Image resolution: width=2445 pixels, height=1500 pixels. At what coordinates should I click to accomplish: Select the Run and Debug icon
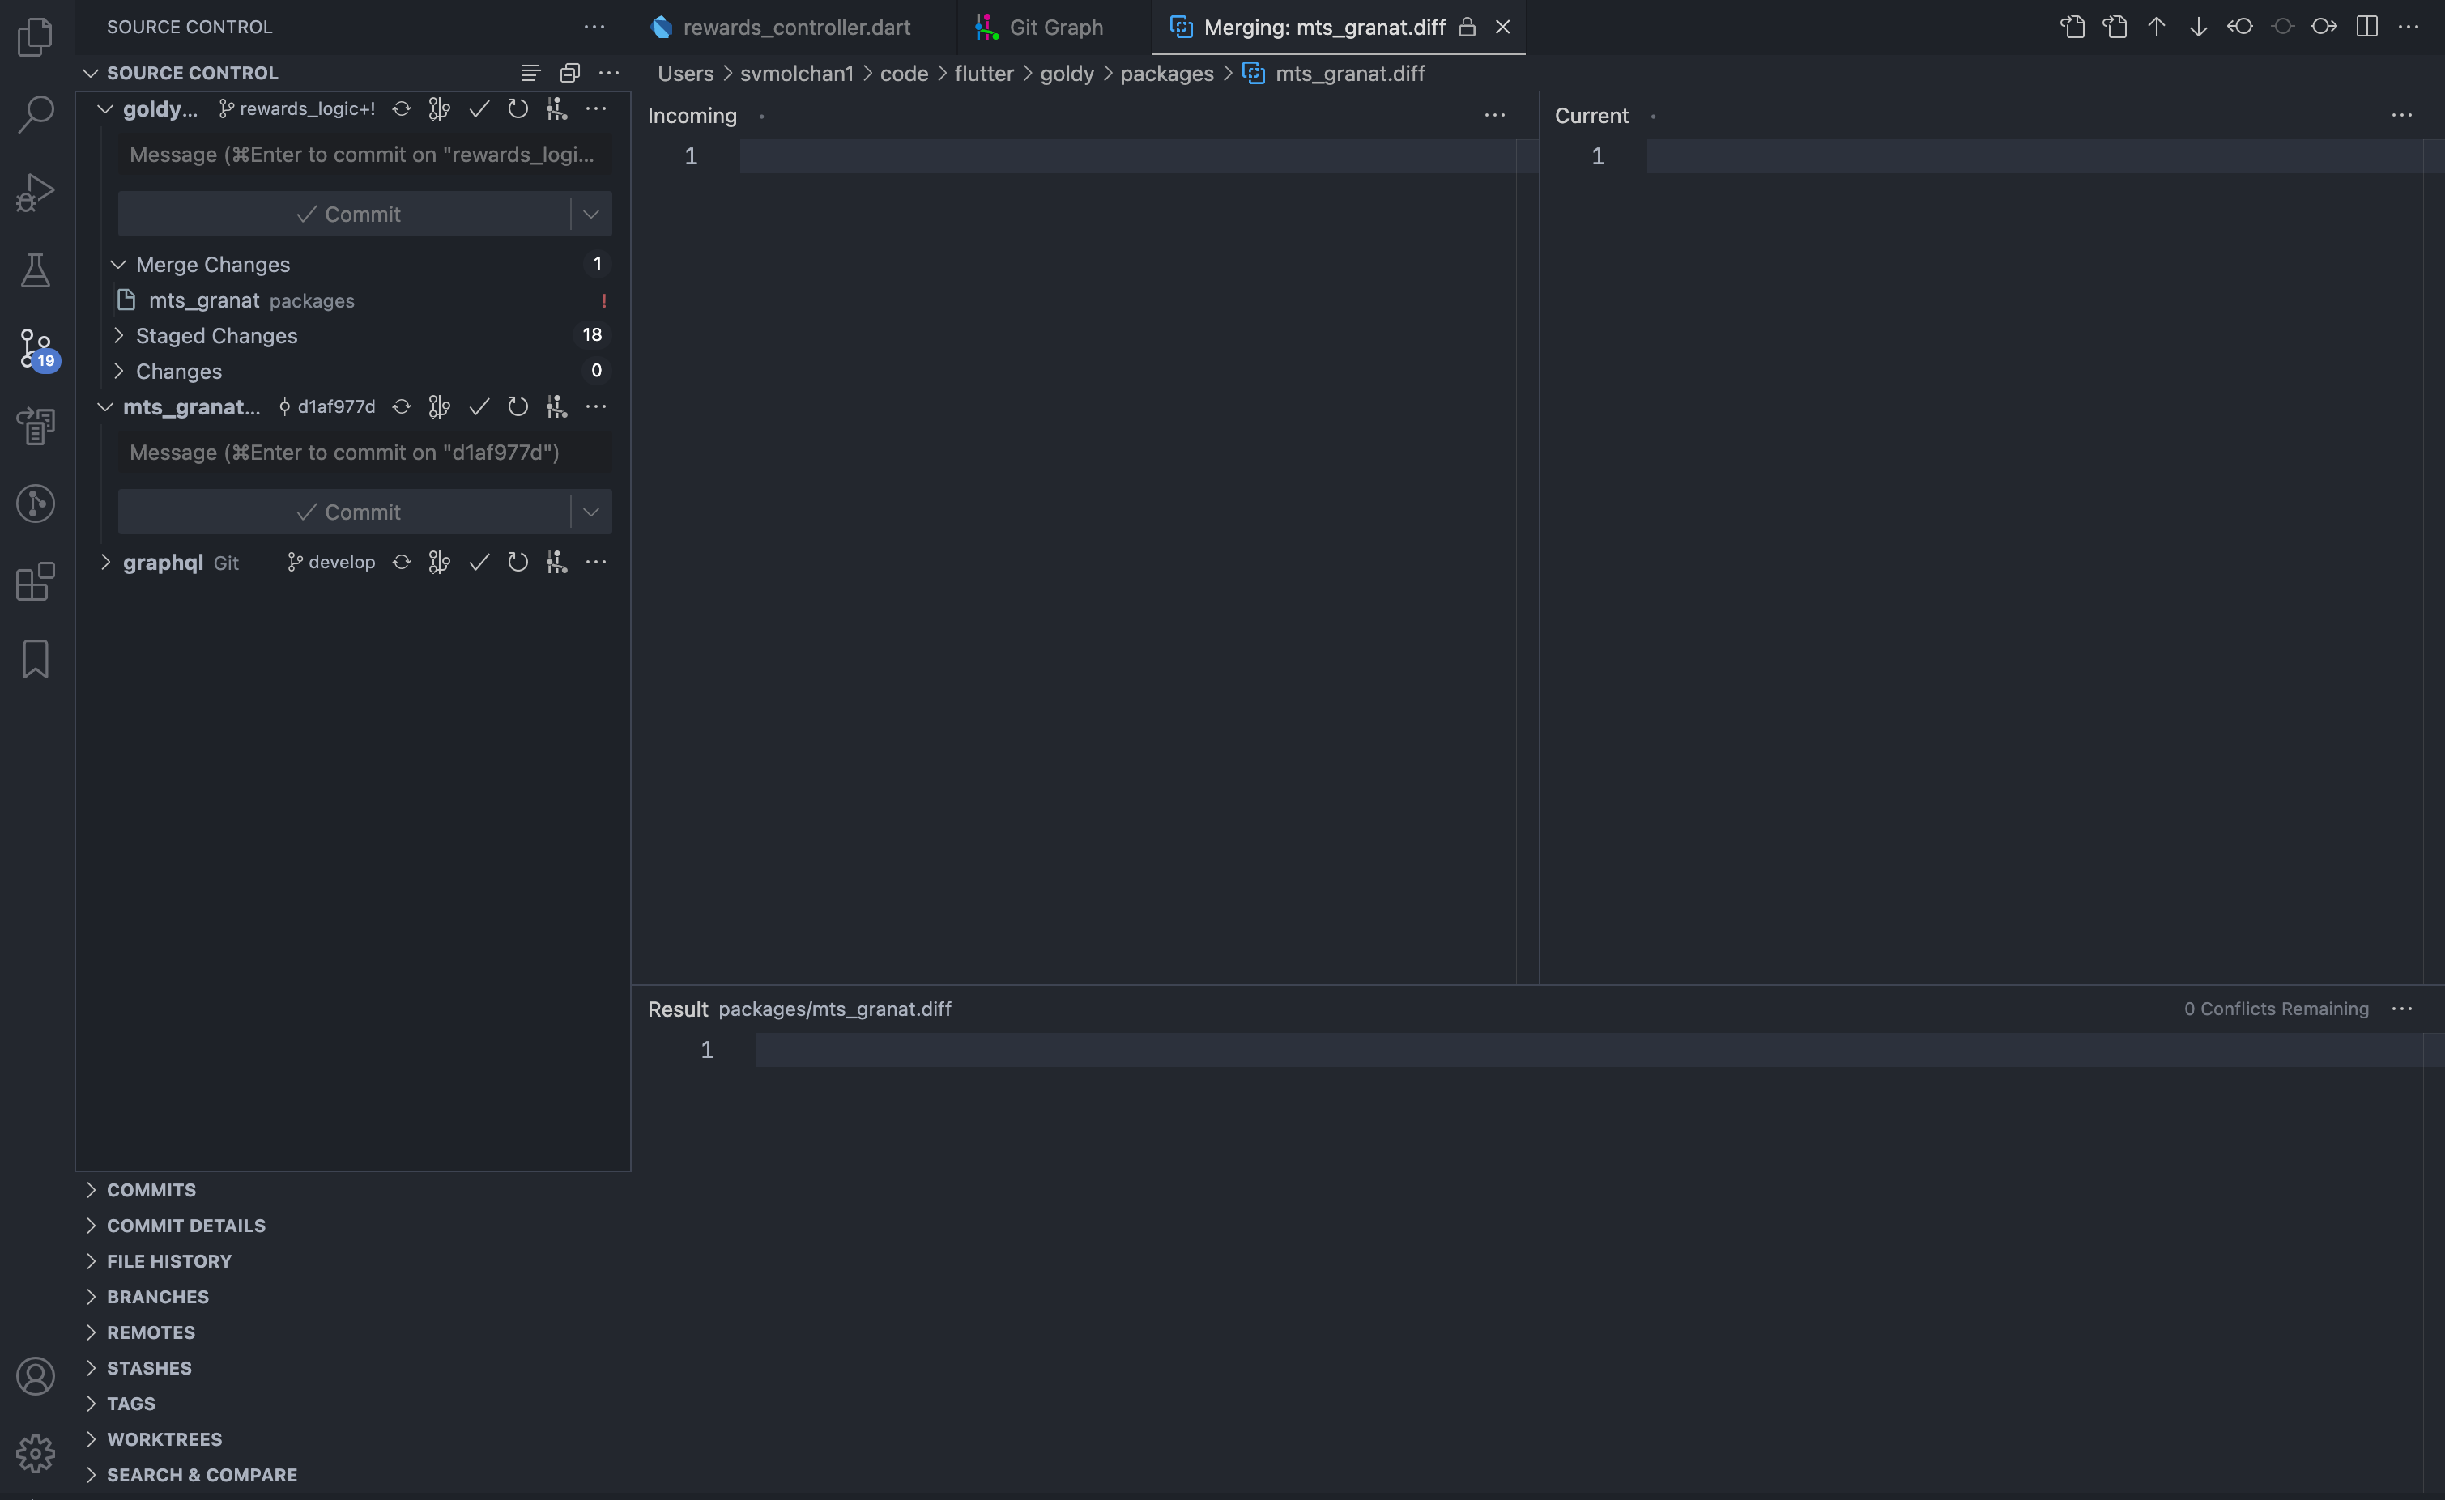coord(36,192)
